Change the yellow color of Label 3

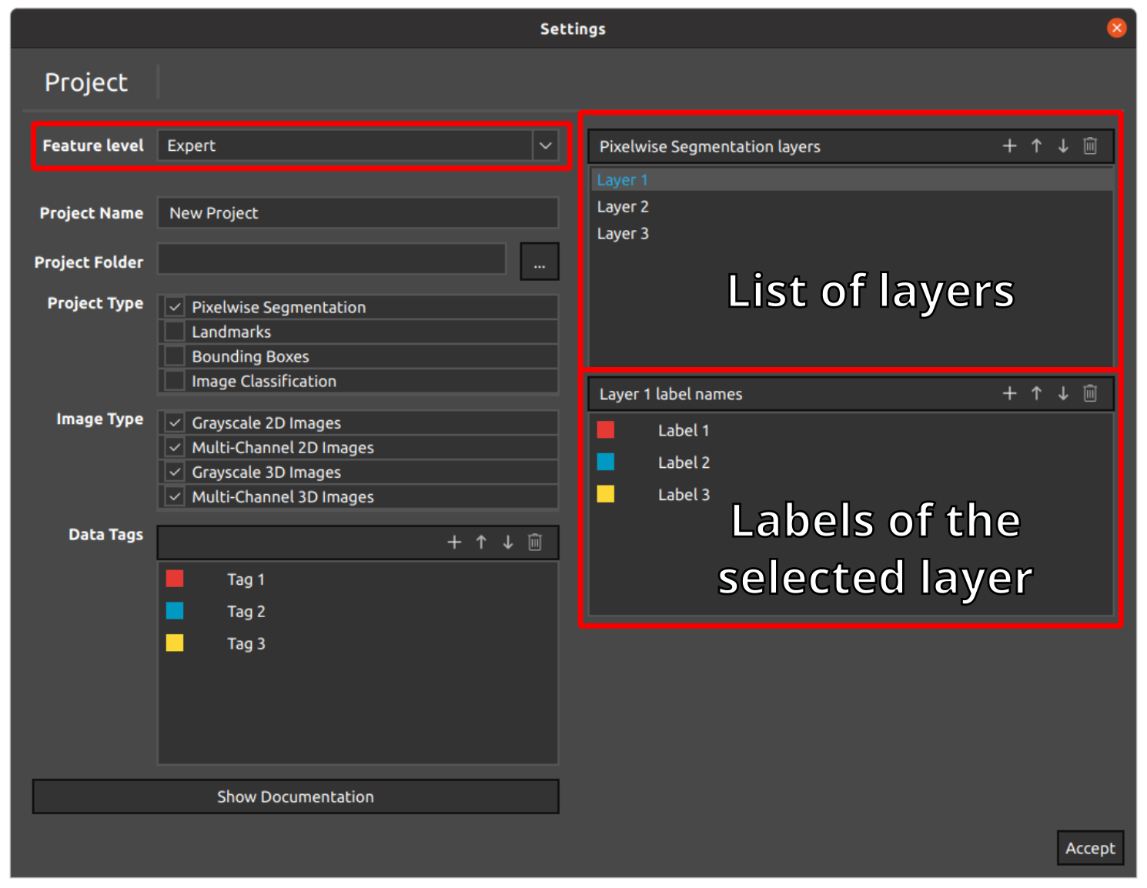pyautogui.click(x=606, y=494)
